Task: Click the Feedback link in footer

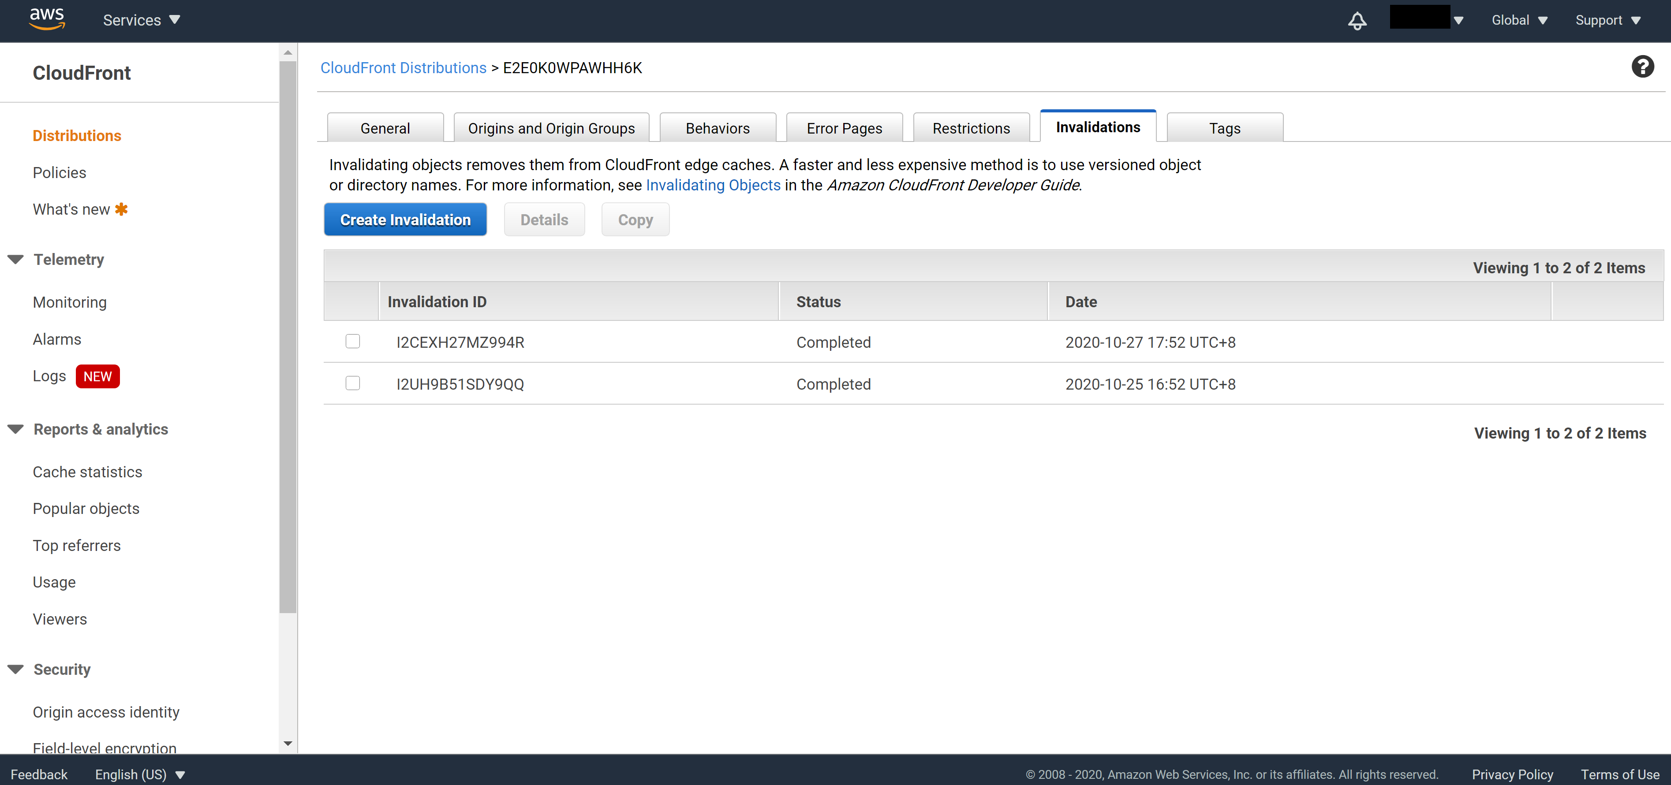Action: pos(39,774)
